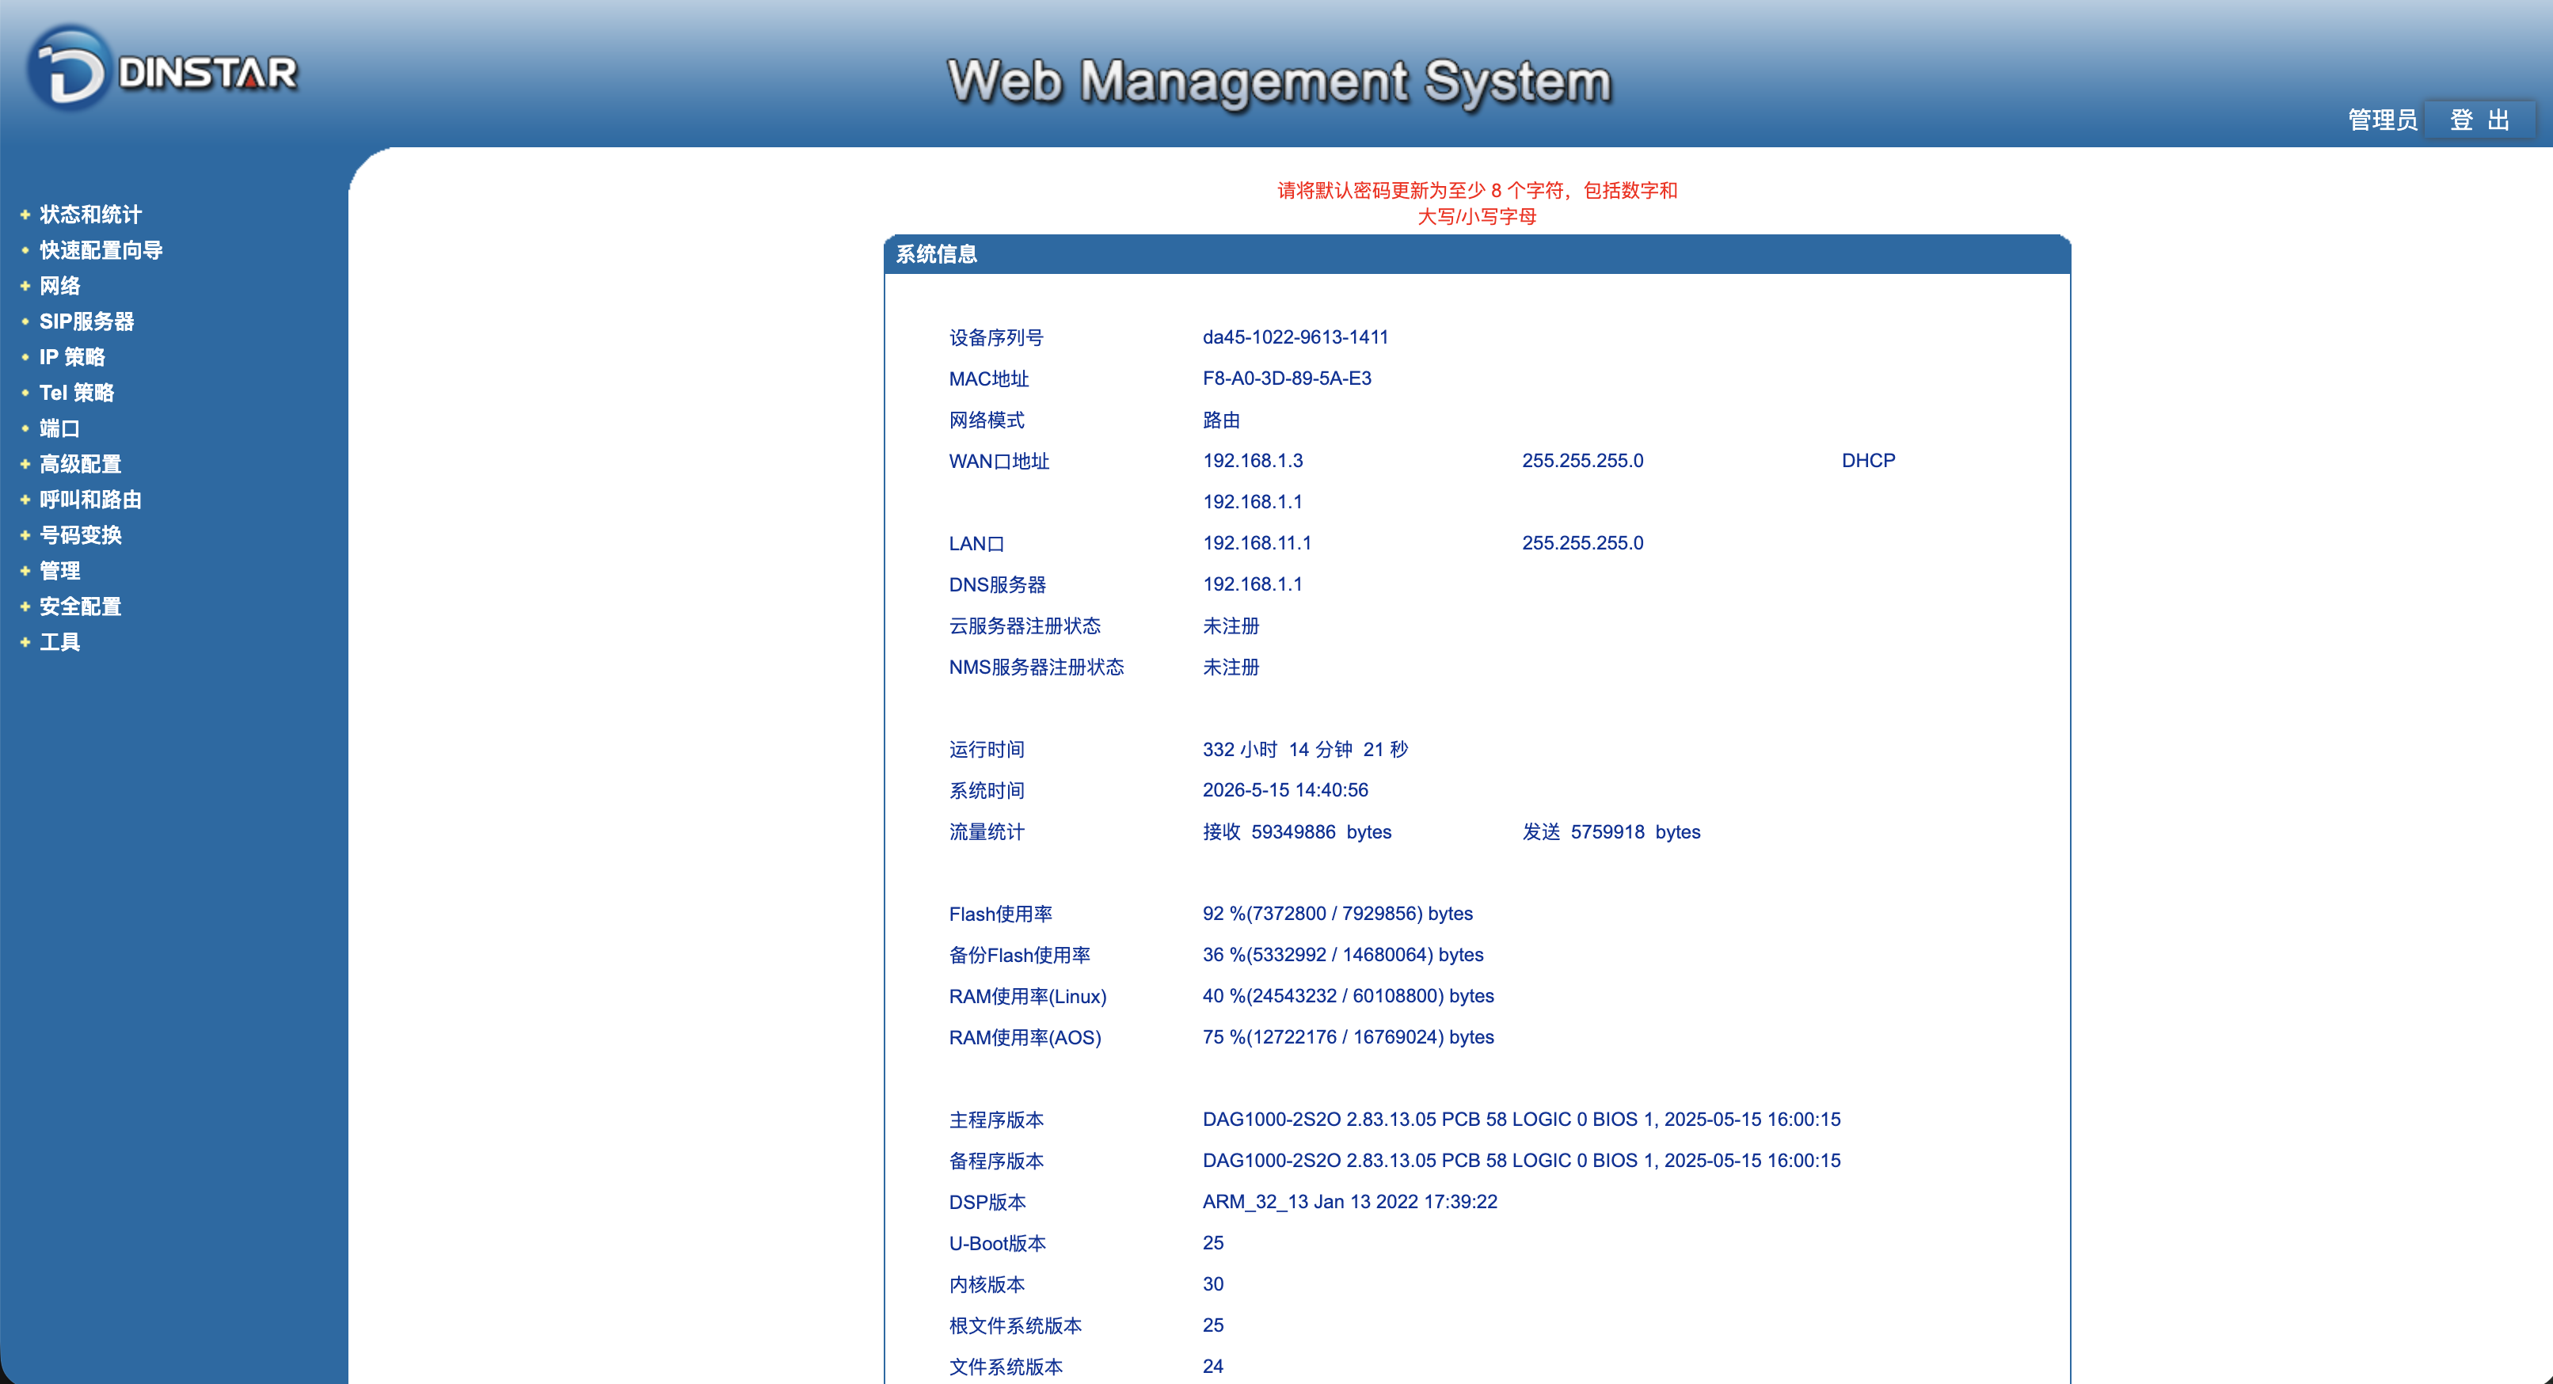Open the 安全配置 menu
Image resolution: width=2553 pixels, height=1384 pixels.
tap(80, 606)
